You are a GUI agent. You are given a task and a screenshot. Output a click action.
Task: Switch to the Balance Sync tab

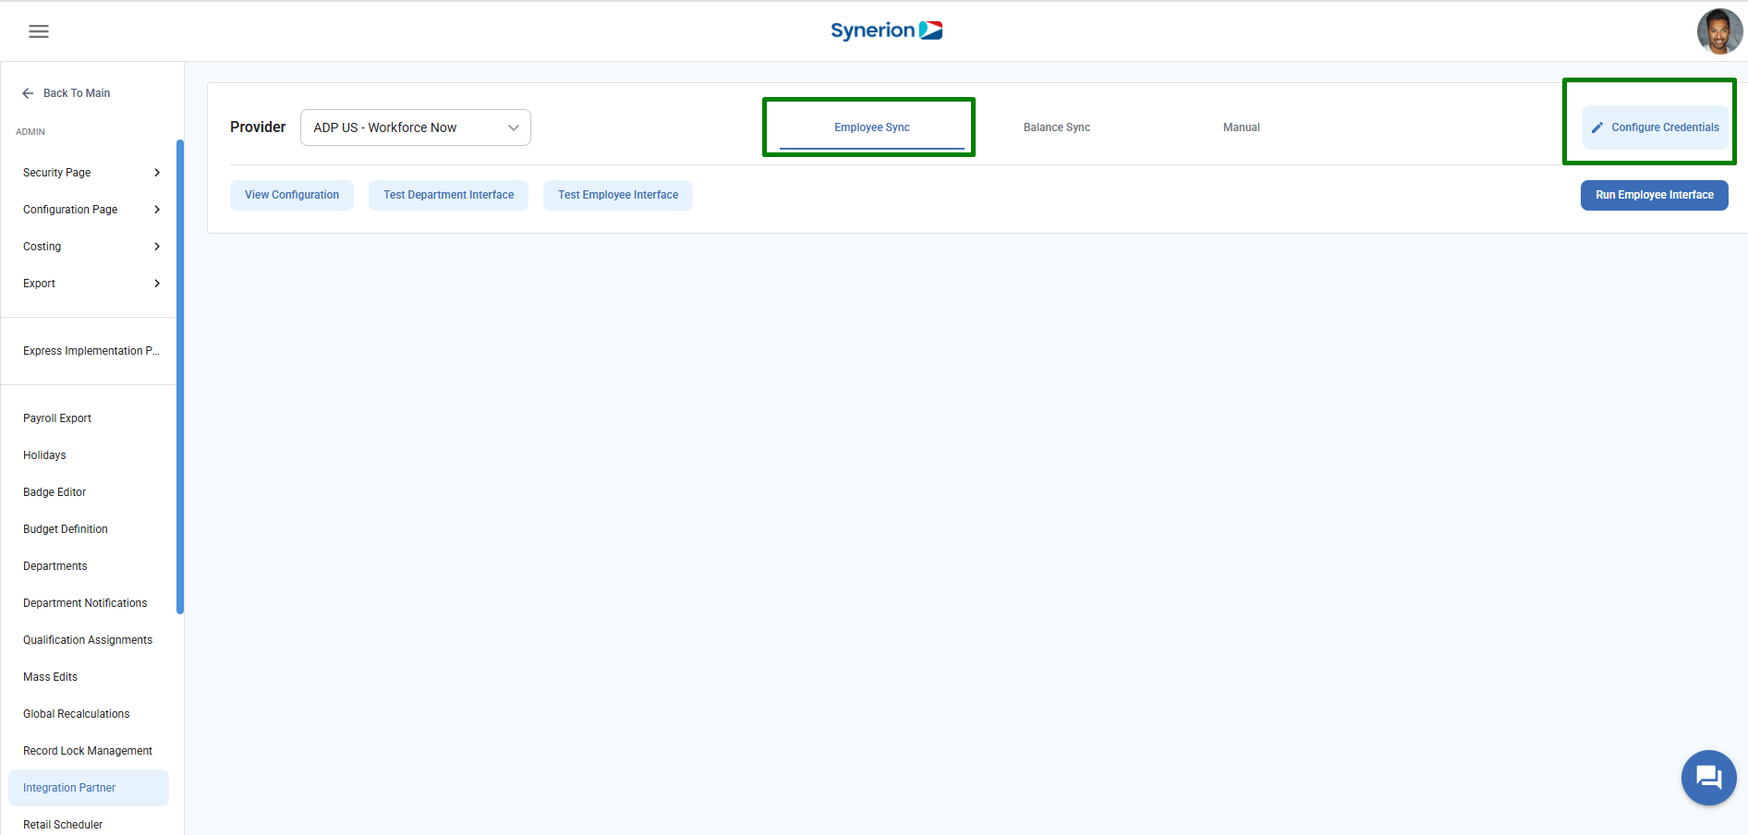pos(1057,127)
